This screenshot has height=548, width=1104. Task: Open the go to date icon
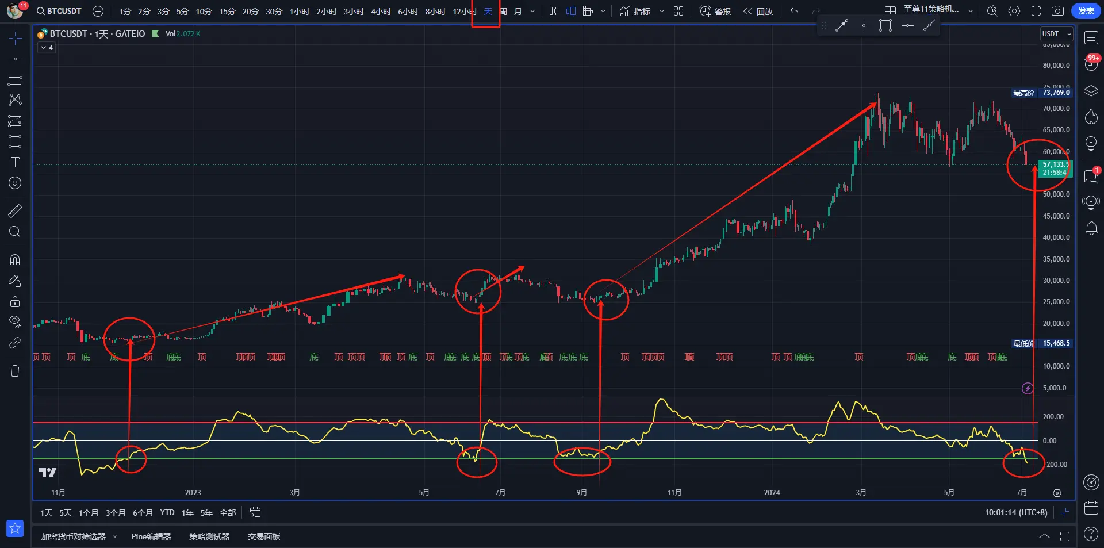tap(255, 512)
